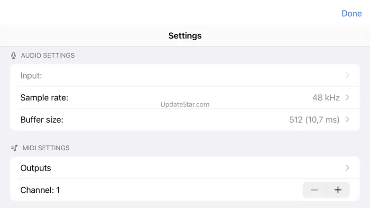
Task: Click the music note icon beside MIDI Settings
Action: coord(14,148)
